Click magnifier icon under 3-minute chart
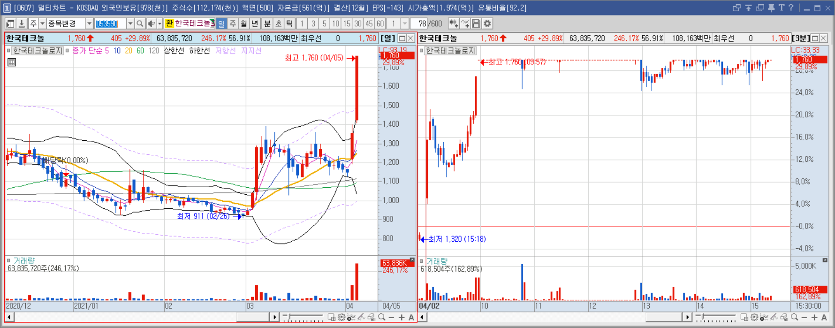The width and height of the screenshot is (835, 328). point(794,318)
